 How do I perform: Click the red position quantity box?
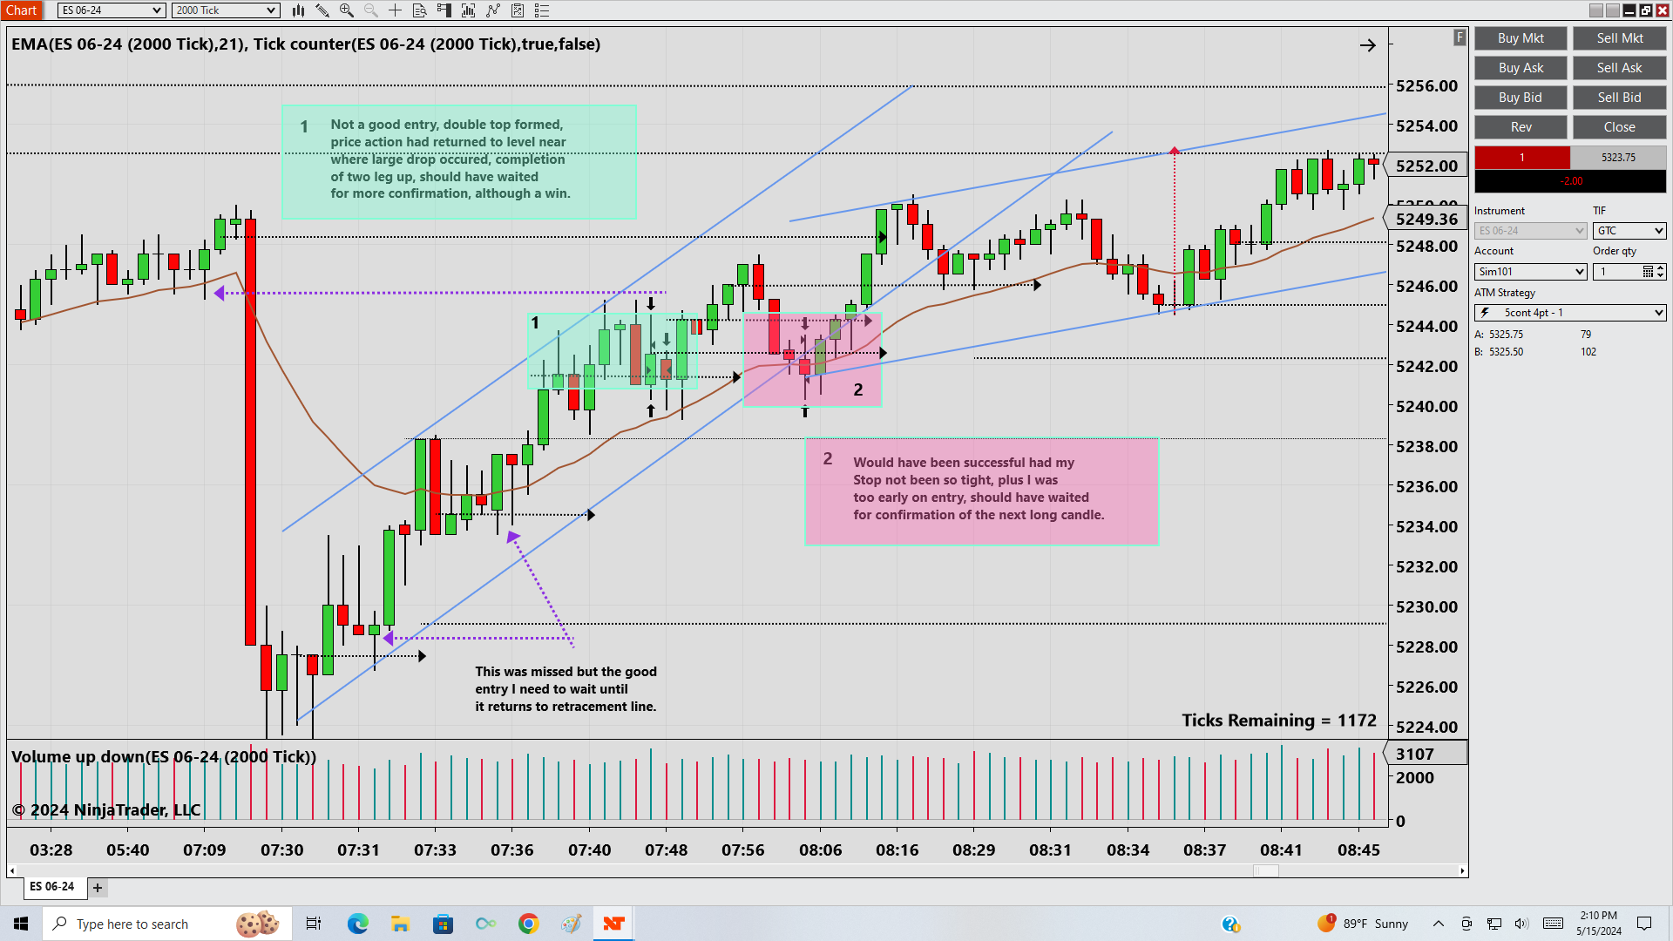(1522, 158)
